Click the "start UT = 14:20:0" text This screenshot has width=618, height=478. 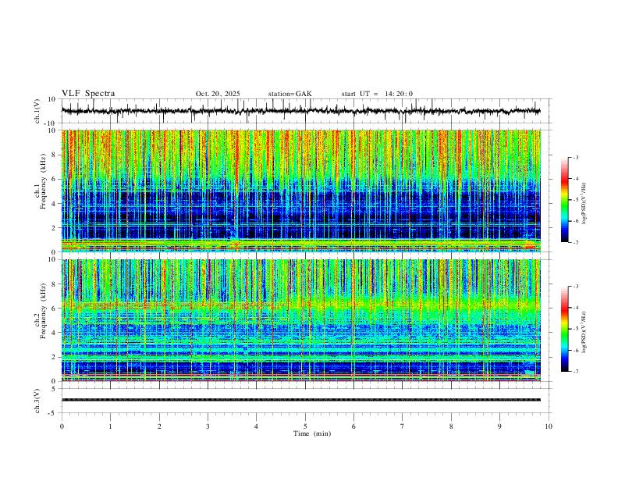377,94
